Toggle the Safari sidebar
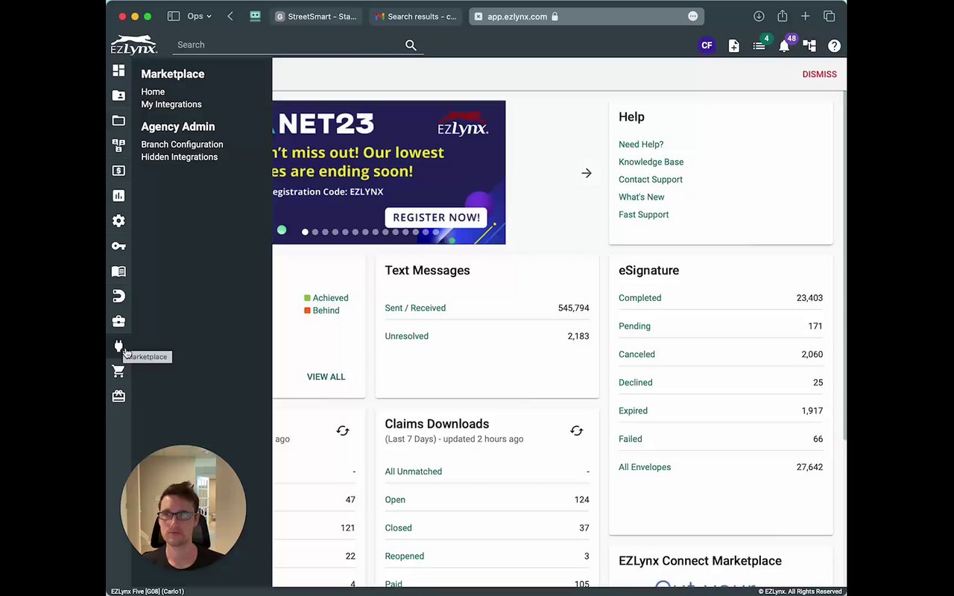This screenshot has width=954, height=596. pos(174,16)
